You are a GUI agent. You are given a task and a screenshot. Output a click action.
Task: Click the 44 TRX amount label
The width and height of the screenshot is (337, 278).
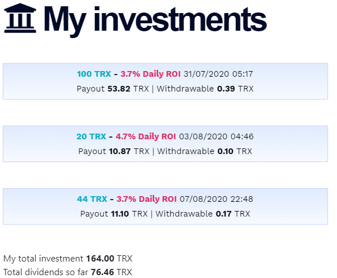click(x=92, y=199)
